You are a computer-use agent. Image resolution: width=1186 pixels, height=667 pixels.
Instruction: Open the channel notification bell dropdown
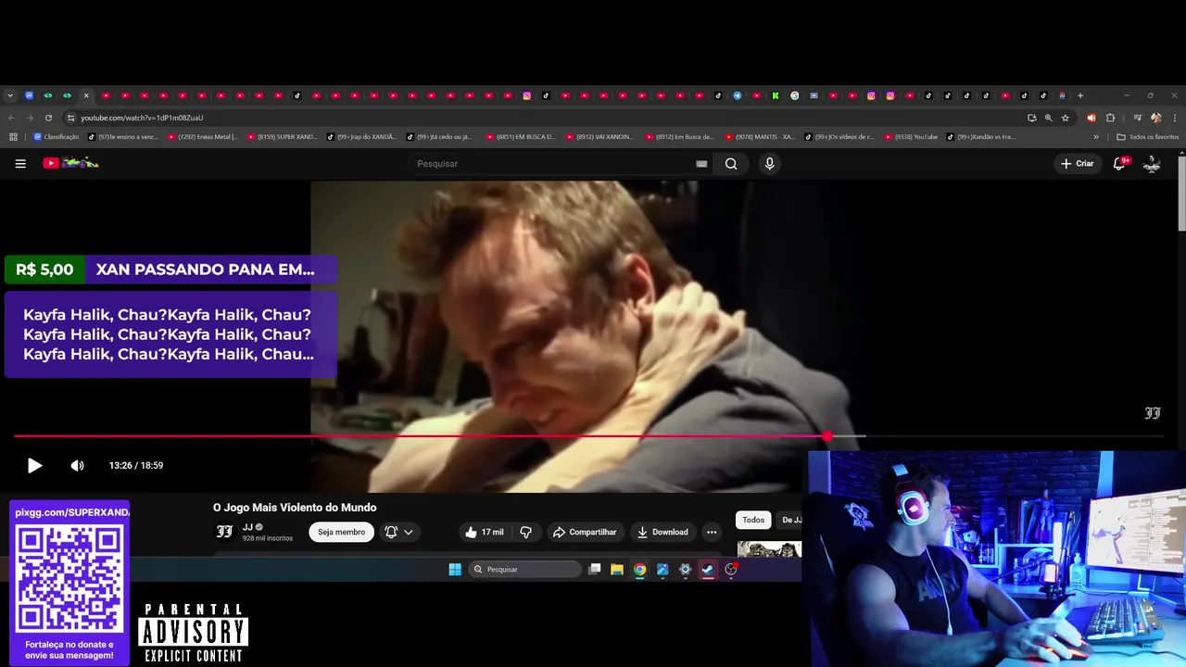(398, 532)
